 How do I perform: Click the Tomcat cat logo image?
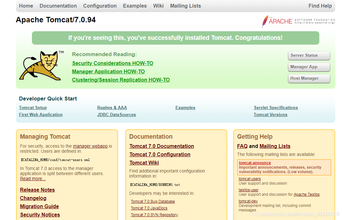coord(42,66)
